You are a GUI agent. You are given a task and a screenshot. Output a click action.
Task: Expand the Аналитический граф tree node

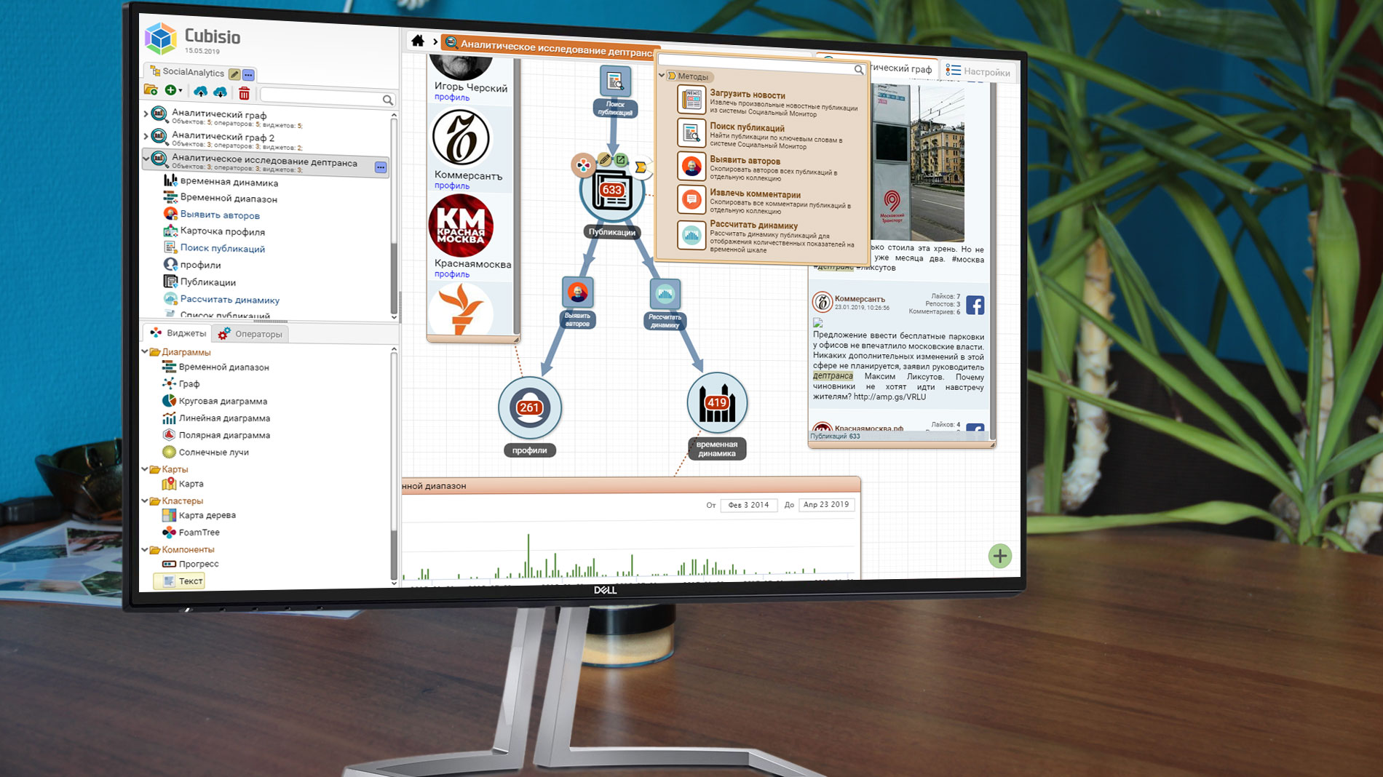[x=146, y=113]
